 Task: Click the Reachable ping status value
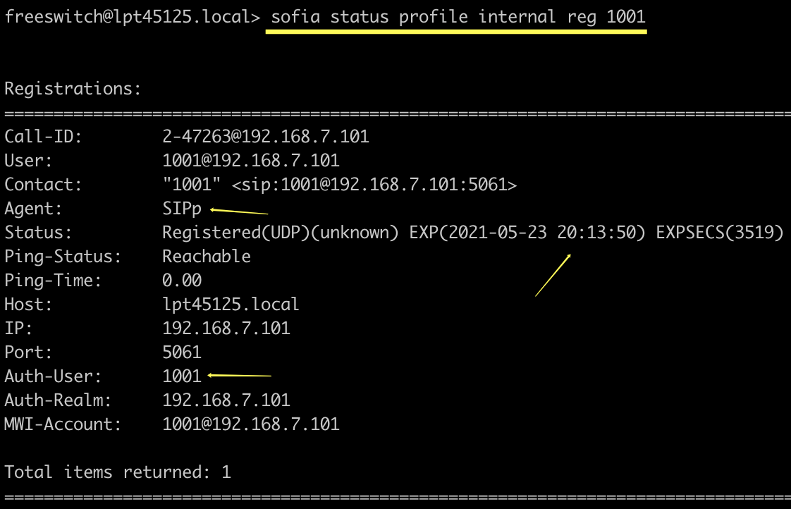pyautogui.click(x=207, y=257)
